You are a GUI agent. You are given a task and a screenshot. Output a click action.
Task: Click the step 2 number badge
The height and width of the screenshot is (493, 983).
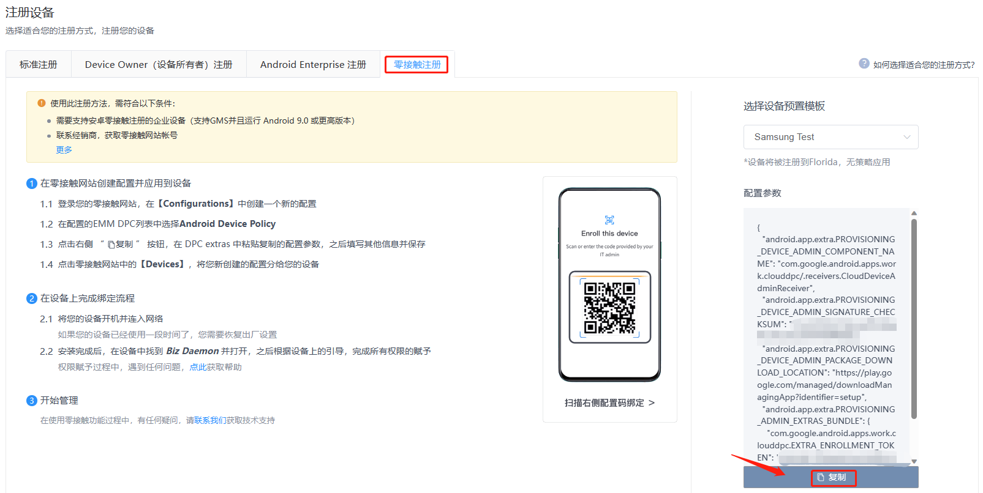pyautogui.click(x=32, y=298)
